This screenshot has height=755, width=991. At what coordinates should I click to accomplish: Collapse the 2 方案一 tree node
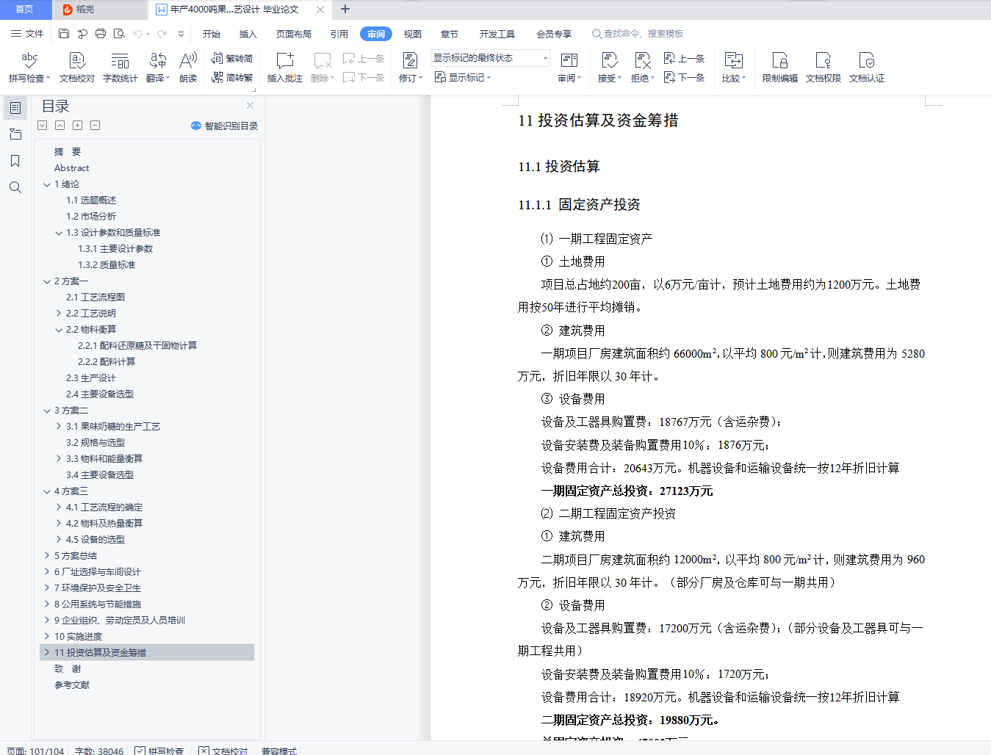pyautogui.click(x=47, y=281)
